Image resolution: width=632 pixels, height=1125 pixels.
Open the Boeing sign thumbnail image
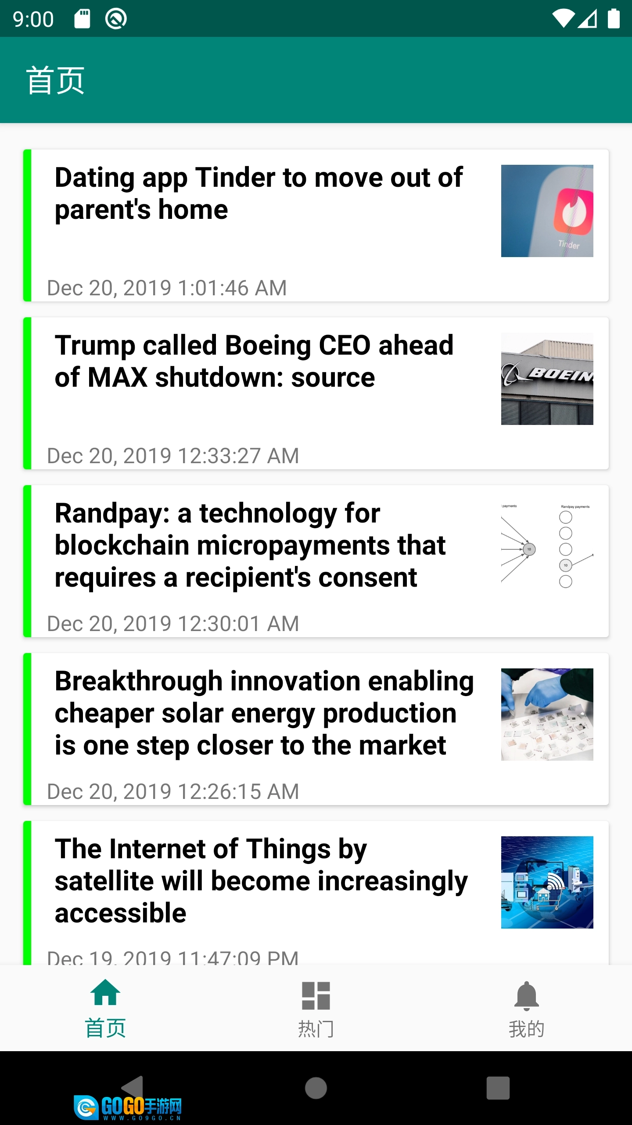pyautogui.click(x=547, y=379)
